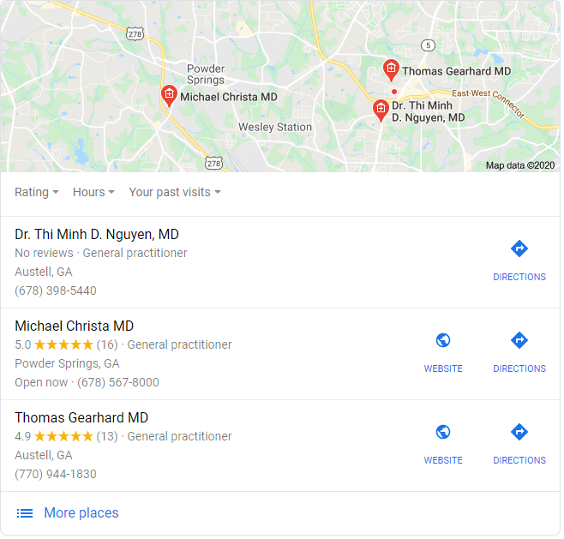Open Michael Christa MD listing title
Screen dimensions: 564x539
pyautogui.click(x=74, y=326)
